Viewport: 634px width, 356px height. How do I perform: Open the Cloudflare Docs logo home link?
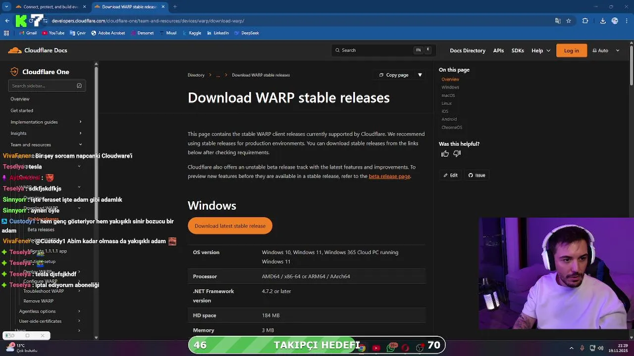[x=38, y=50]
